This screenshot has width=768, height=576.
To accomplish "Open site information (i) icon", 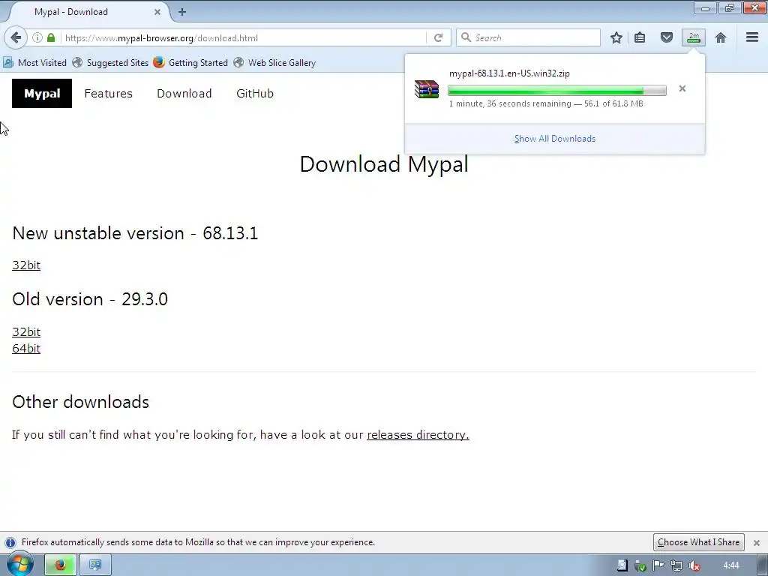I will (x=37, y=37).
